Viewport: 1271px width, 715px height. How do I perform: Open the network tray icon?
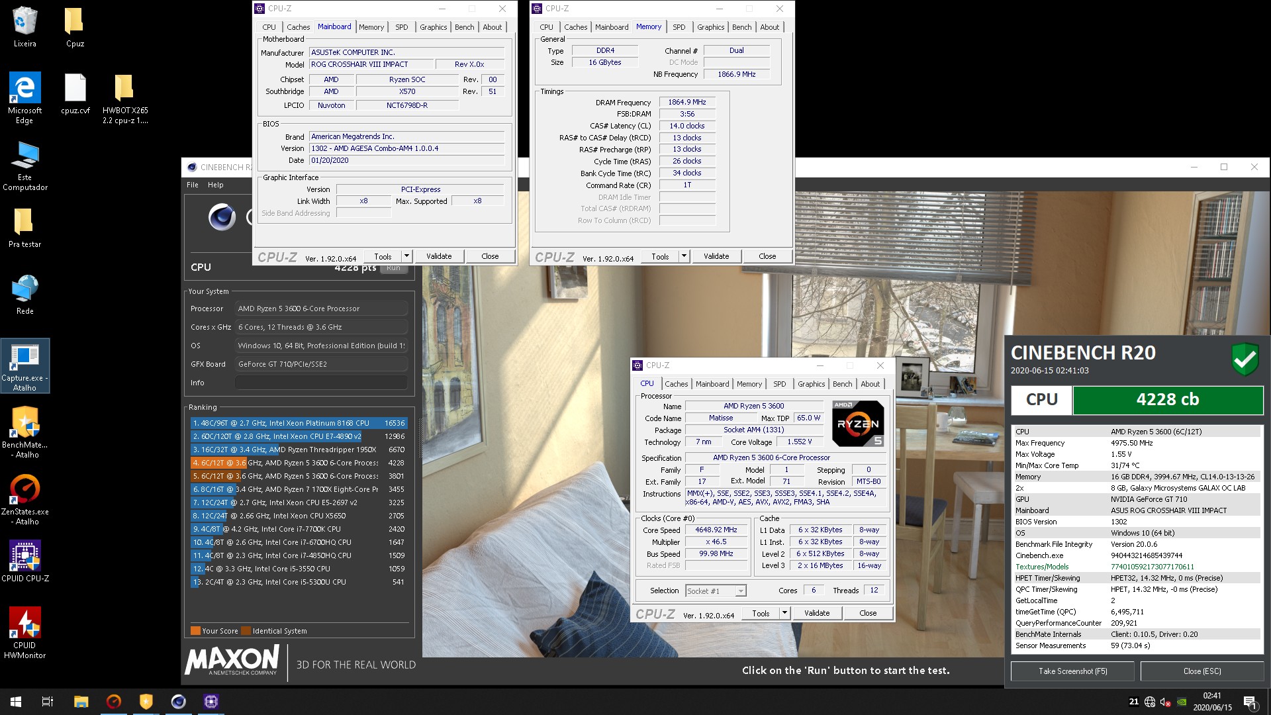(x=1150, y=702)
